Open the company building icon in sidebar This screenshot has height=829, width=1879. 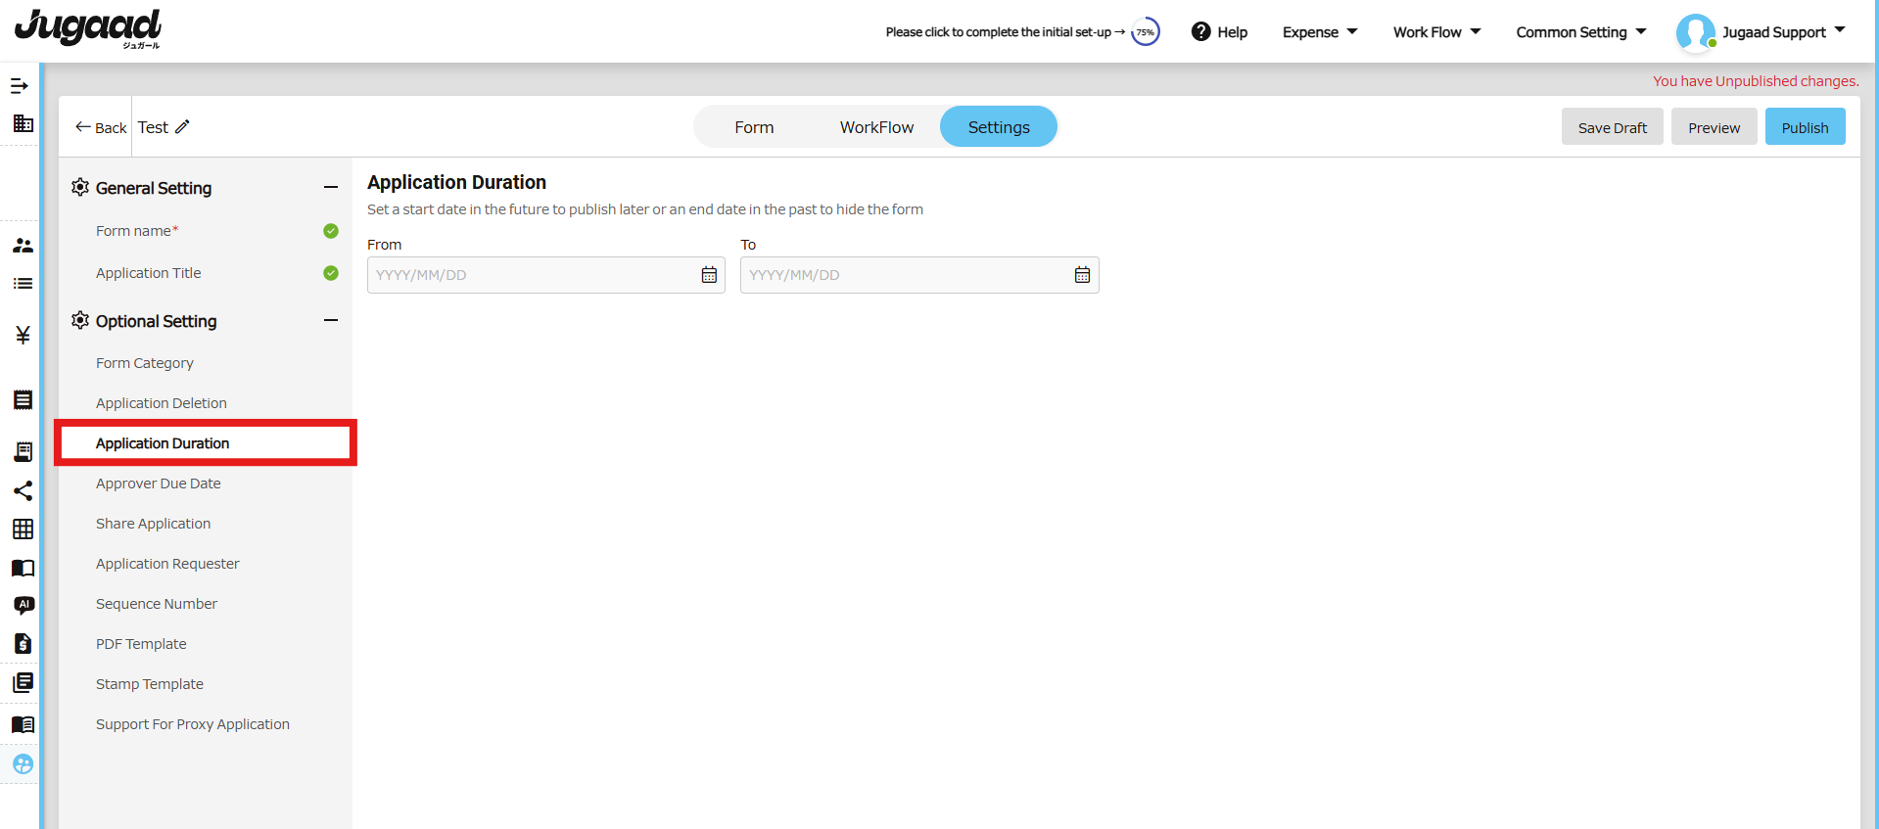click(x=23, y=123)
